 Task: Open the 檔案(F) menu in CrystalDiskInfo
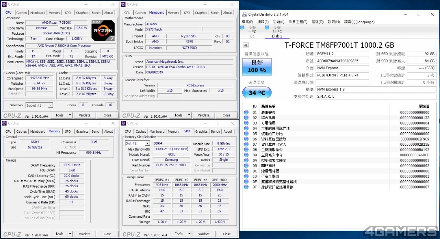[247, 22]
